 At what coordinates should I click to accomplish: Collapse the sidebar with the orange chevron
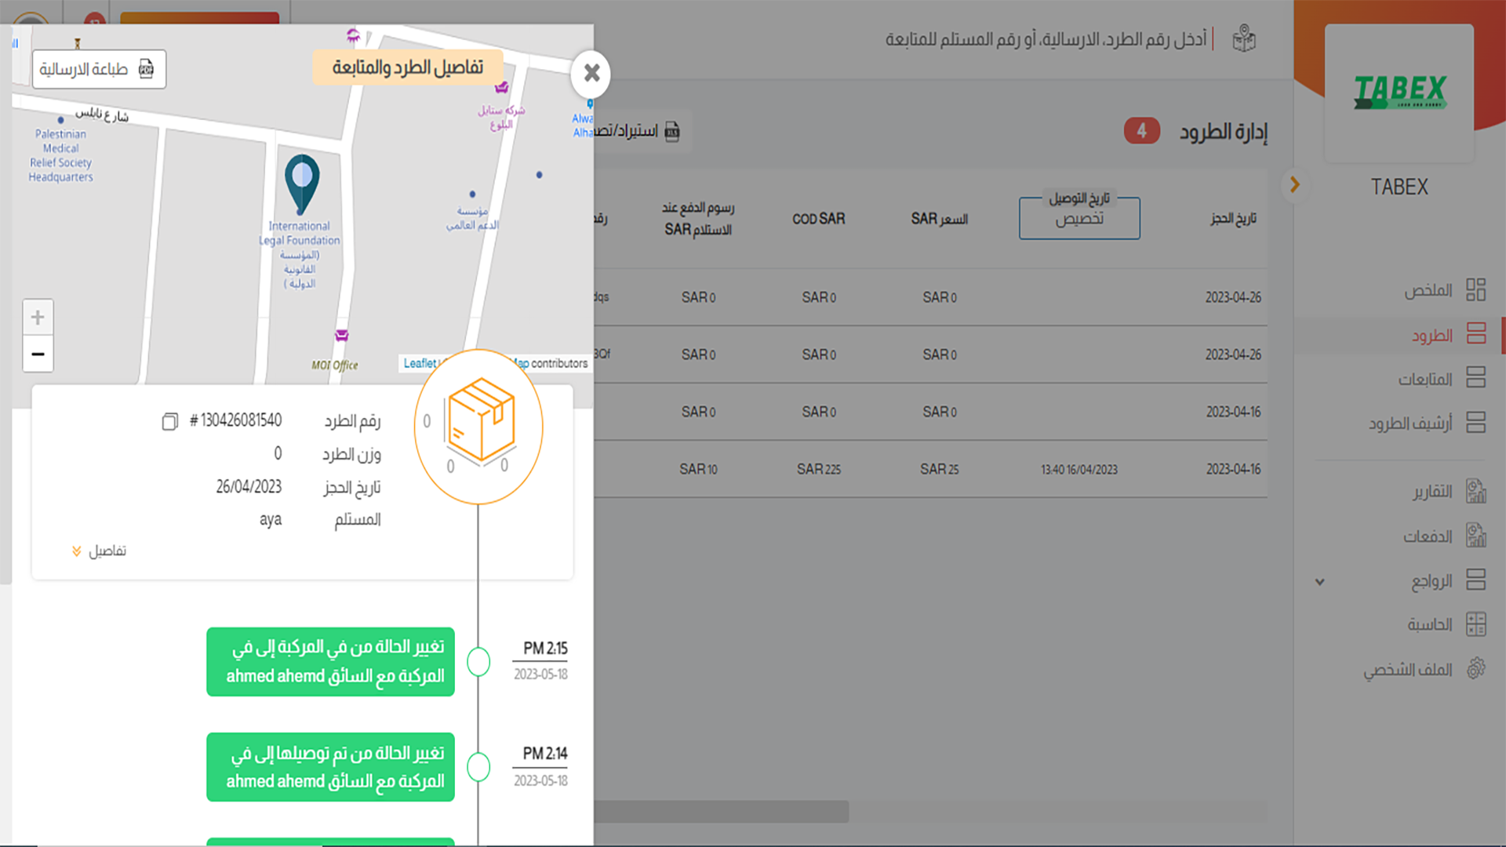click(x=1295, y=185)
